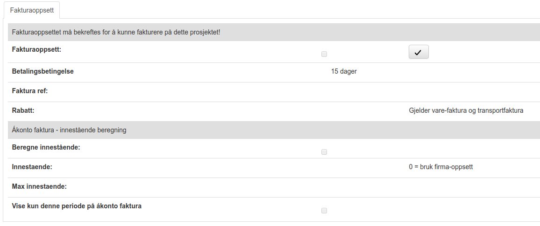The image size is (540, 226).
Task: Click the 'Gjelder vare-faktura og transportfaktura' note
Action: click(x=466, y=110)
